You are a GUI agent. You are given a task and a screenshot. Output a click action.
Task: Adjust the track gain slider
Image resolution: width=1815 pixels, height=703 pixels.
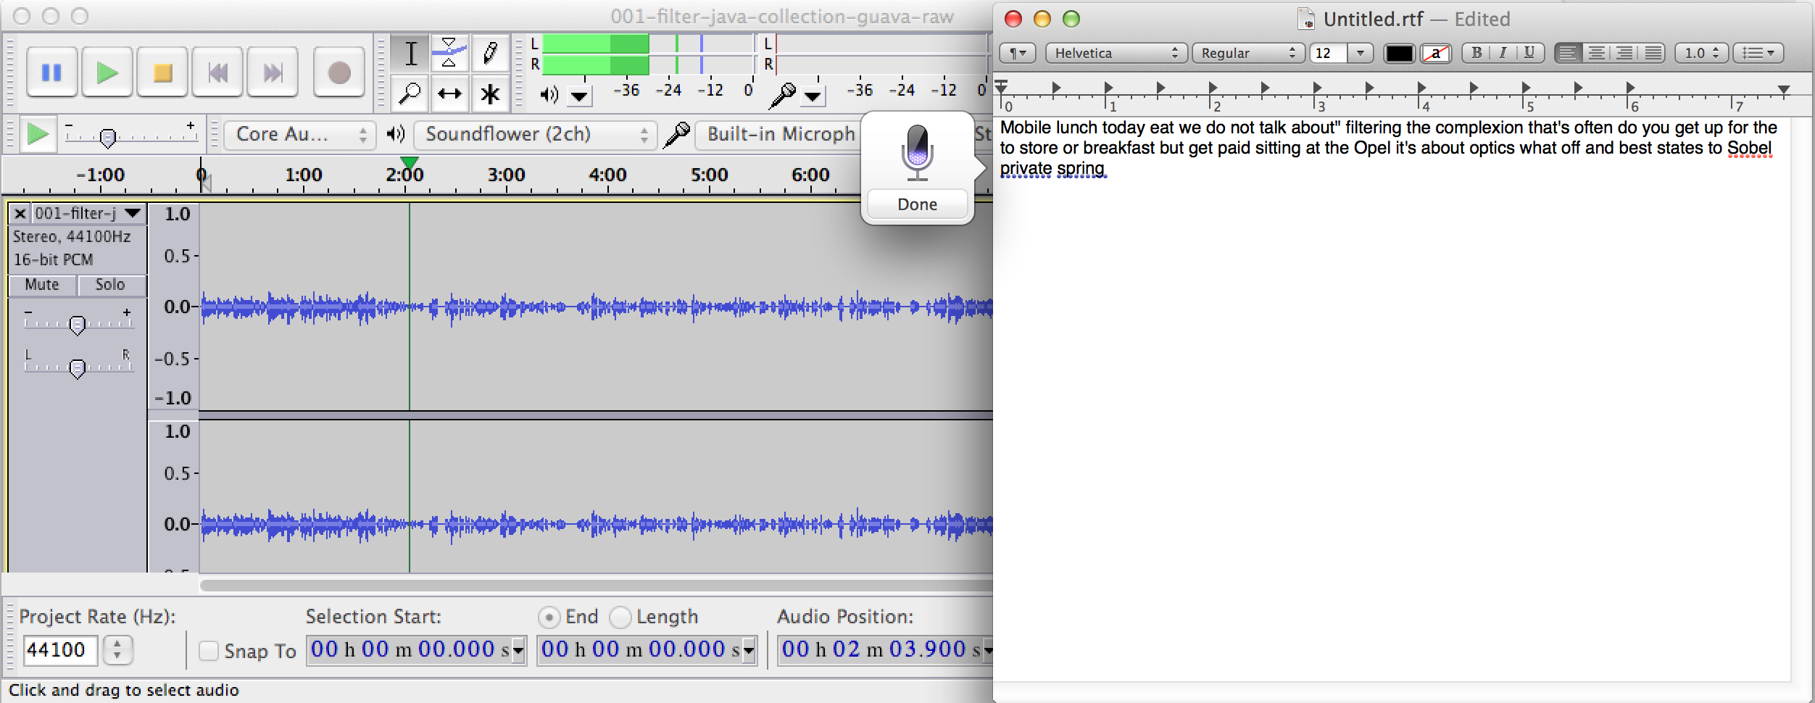[78, 324]
